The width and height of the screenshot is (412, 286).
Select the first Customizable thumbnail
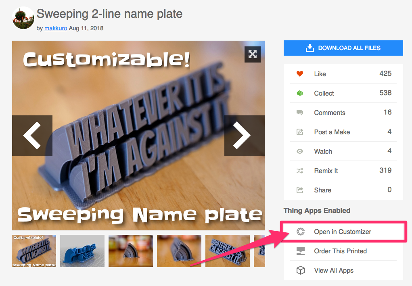[x=34, y=251]
